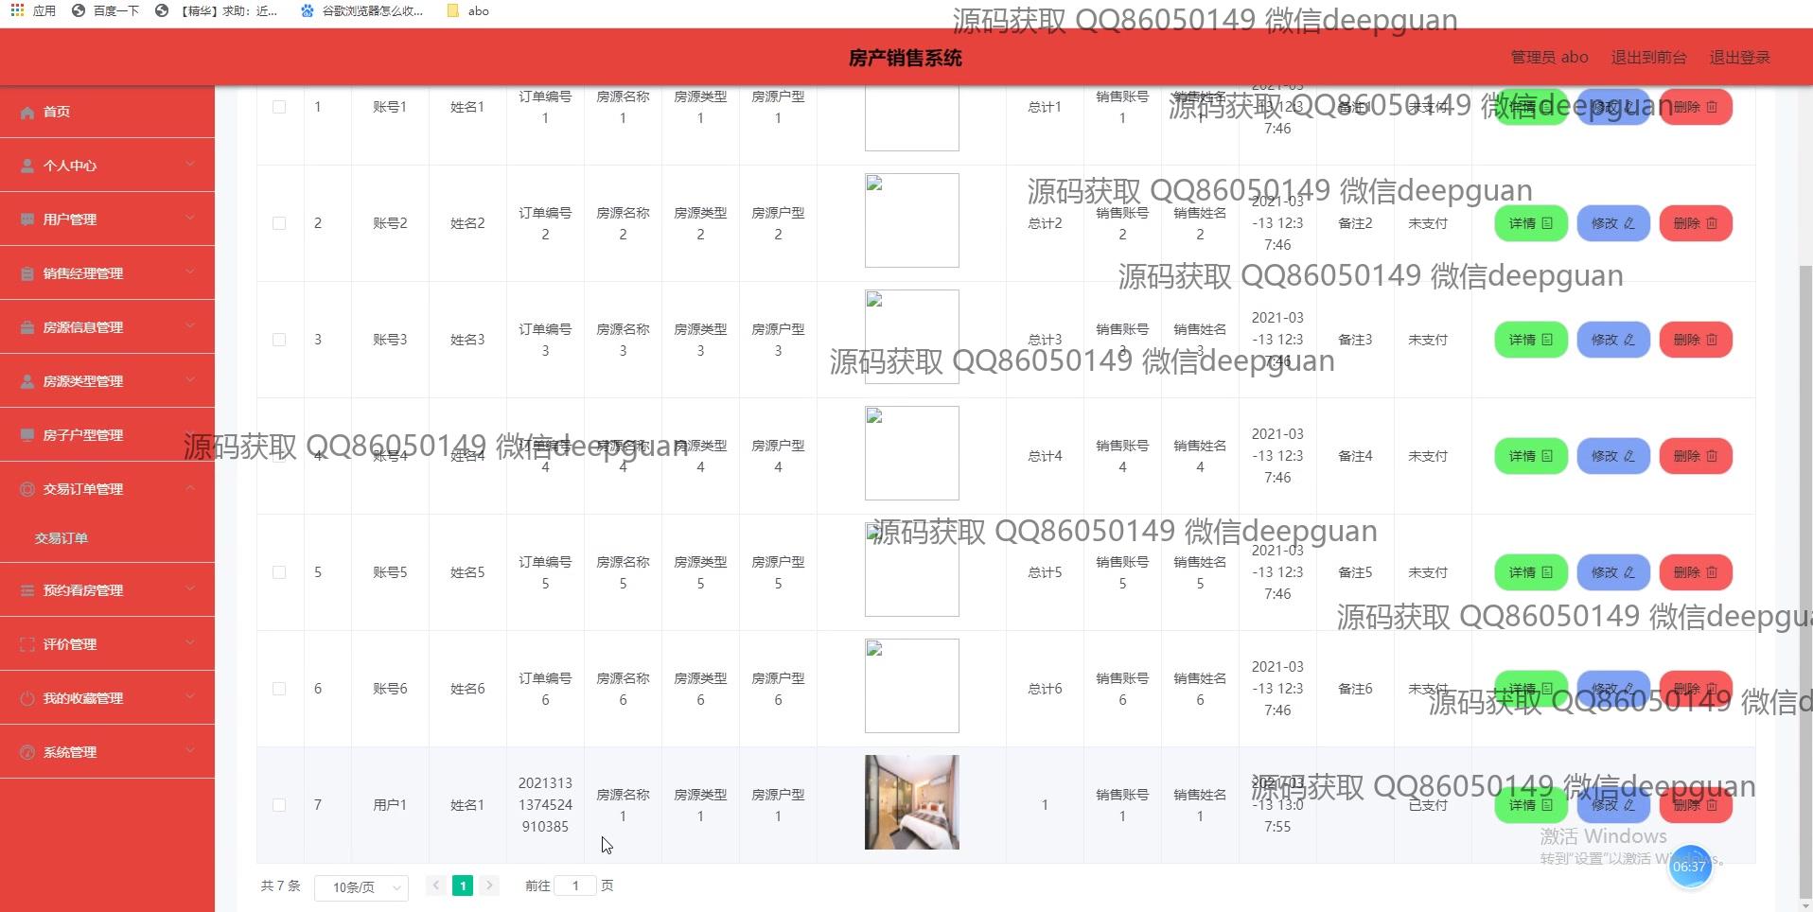This screenshot has height=912, width=1813.
Task: Open the browser apps grid icon
Action: point(17,10)
